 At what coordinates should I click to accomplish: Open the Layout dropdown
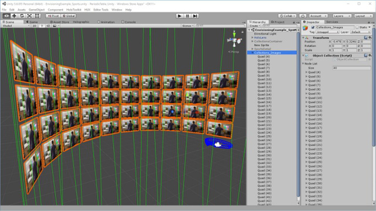[x=363, y=16]
